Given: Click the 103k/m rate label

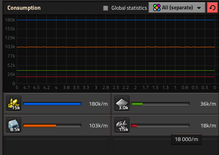Looking at the screenshot, I should 99,126.
